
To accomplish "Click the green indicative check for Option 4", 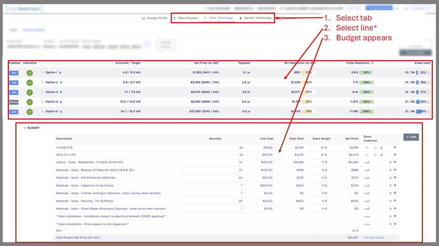I will [29, 102].
